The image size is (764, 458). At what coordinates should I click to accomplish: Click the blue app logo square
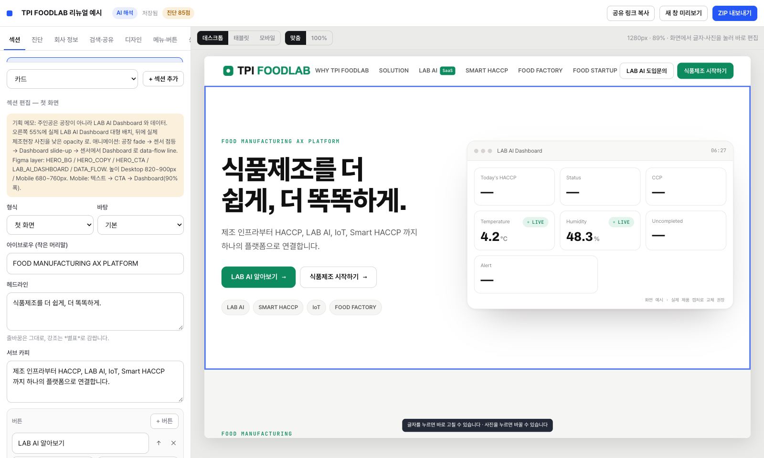(10, 13)
